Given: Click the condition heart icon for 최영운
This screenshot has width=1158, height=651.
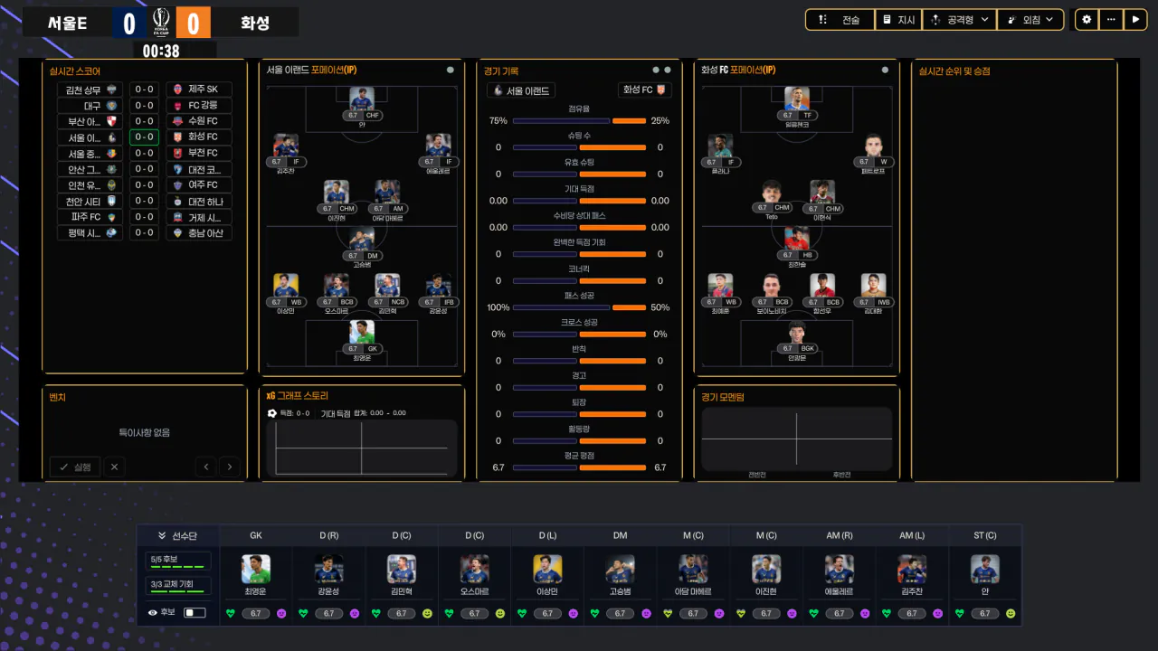Looking at the screenshot, I should (x=231, y=614).
